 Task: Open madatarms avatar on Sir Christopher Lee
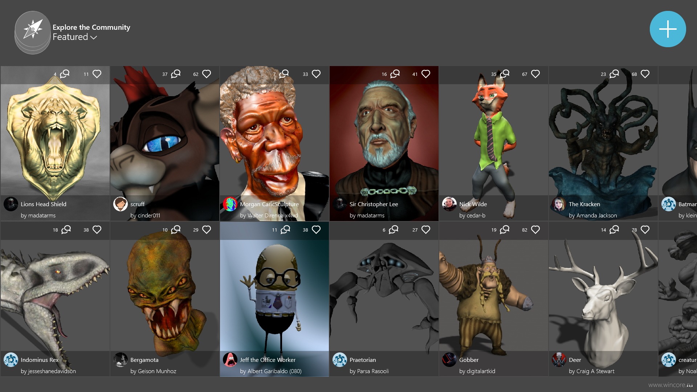coord(340,204)
